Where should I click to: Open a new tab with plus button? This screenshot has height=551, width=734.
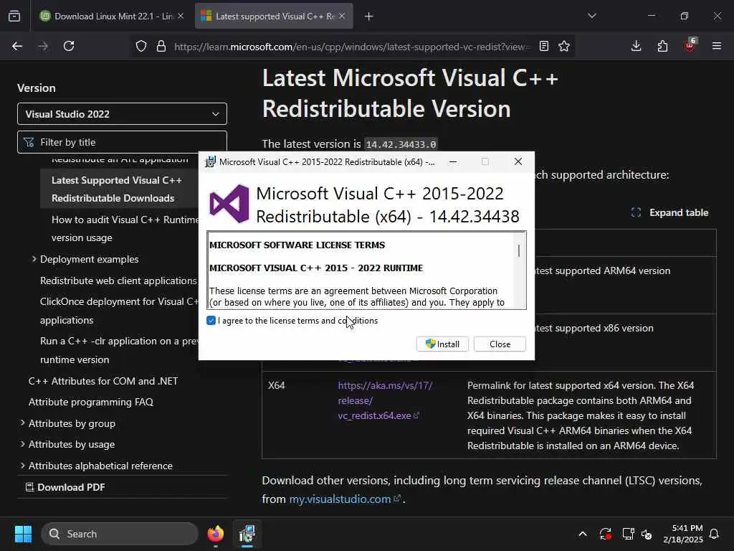pos(368,17)
